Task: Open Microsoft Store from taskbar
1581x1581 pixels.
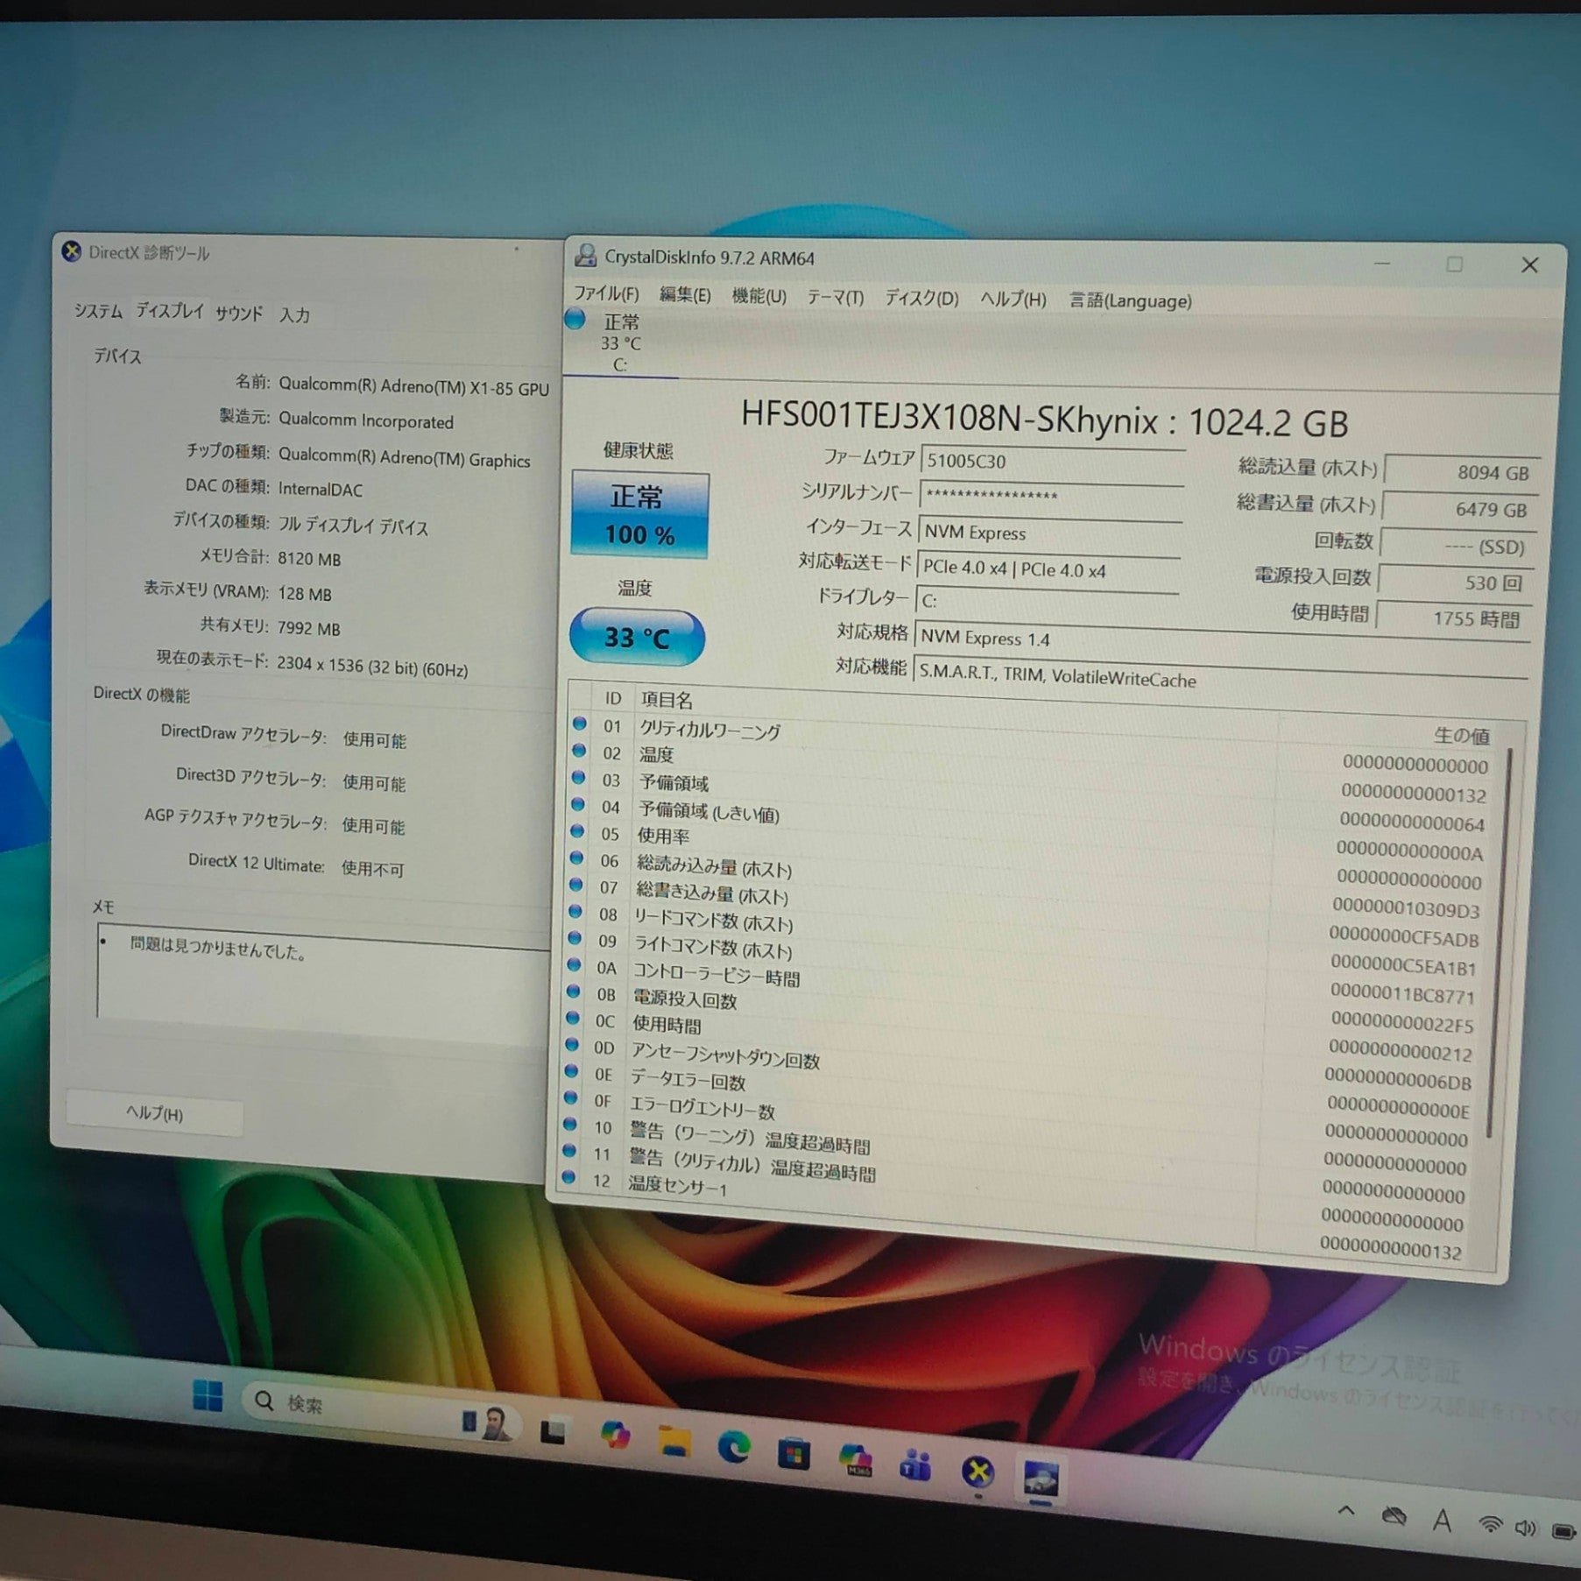Action: pyautogui.click(x=794, y=1454)
